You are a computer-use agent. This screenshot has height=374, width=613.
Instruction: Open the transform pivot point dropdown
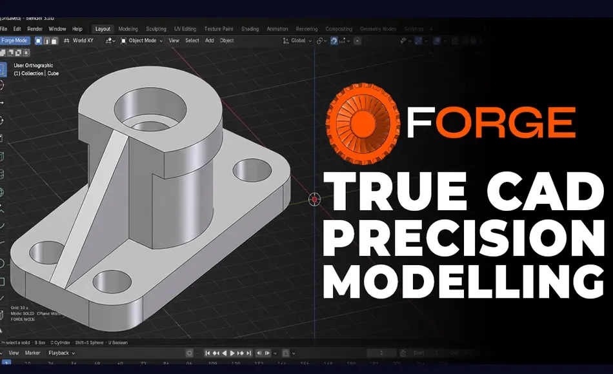pos(321,41)
